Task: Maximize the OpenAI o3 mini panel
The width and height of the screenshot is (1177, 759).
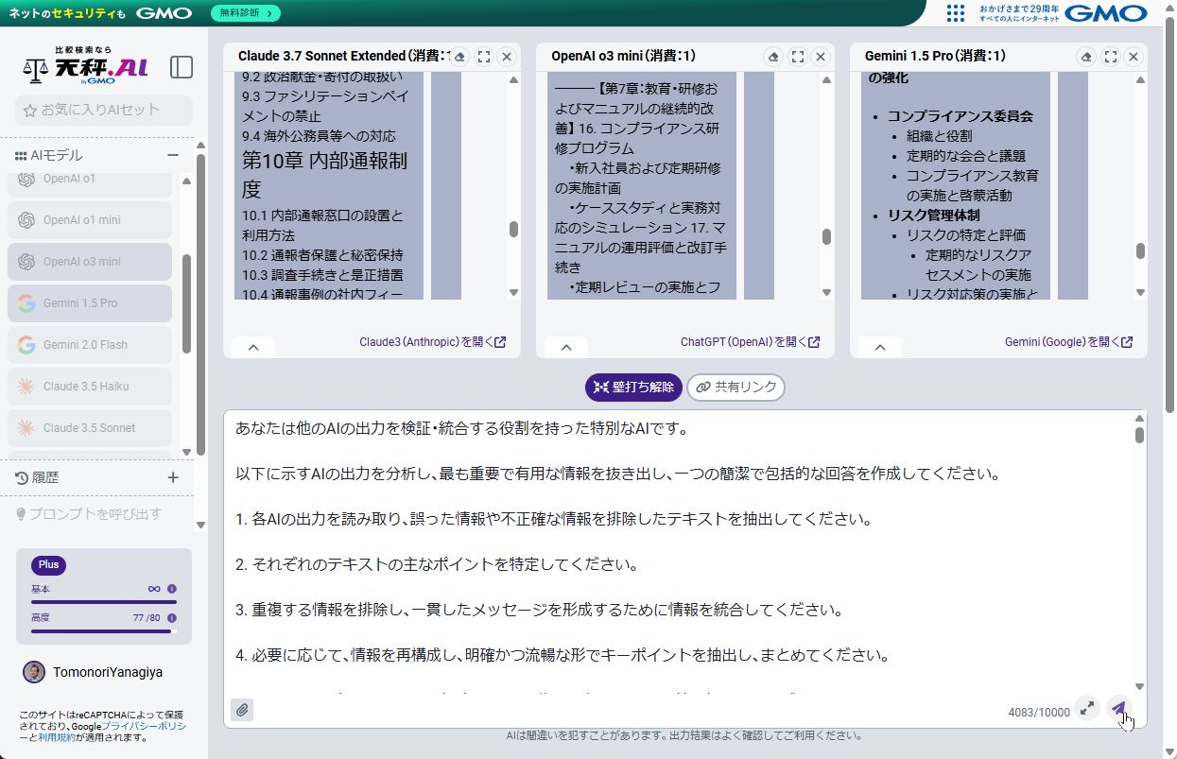Action: coord(798,57)
